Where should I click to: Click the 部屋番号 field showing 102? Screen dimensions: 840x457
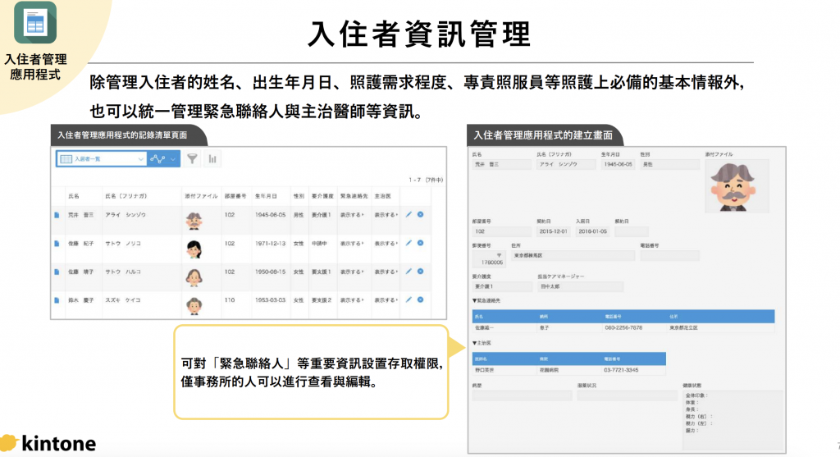[501, 231]
